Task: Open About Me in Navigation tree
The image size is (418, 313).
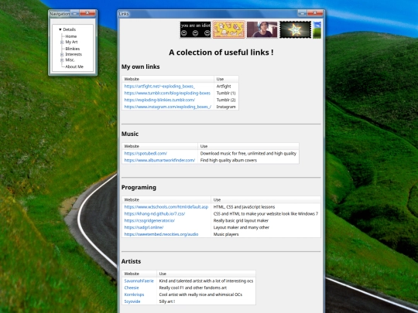Action: pyautogui.click(x=74, y=66)
